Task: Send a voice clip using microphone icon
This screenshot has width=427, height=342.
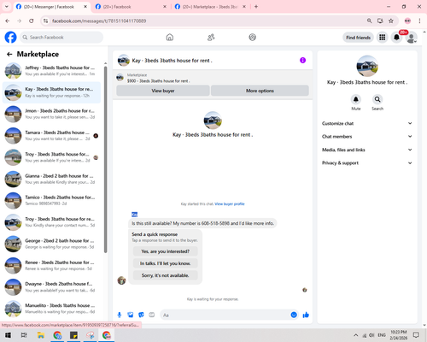Action: [x=120, y=315]
